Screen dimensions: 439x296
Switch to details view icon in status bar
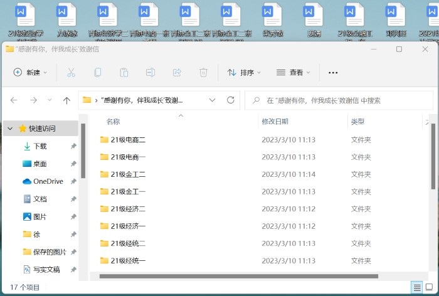pyautogui.click(x=416, y=287)
